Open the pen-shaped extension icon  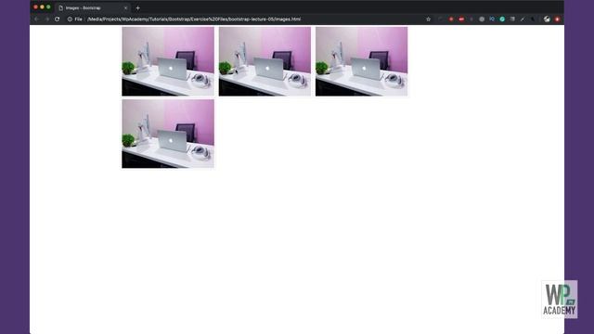[x=523, y=19]
